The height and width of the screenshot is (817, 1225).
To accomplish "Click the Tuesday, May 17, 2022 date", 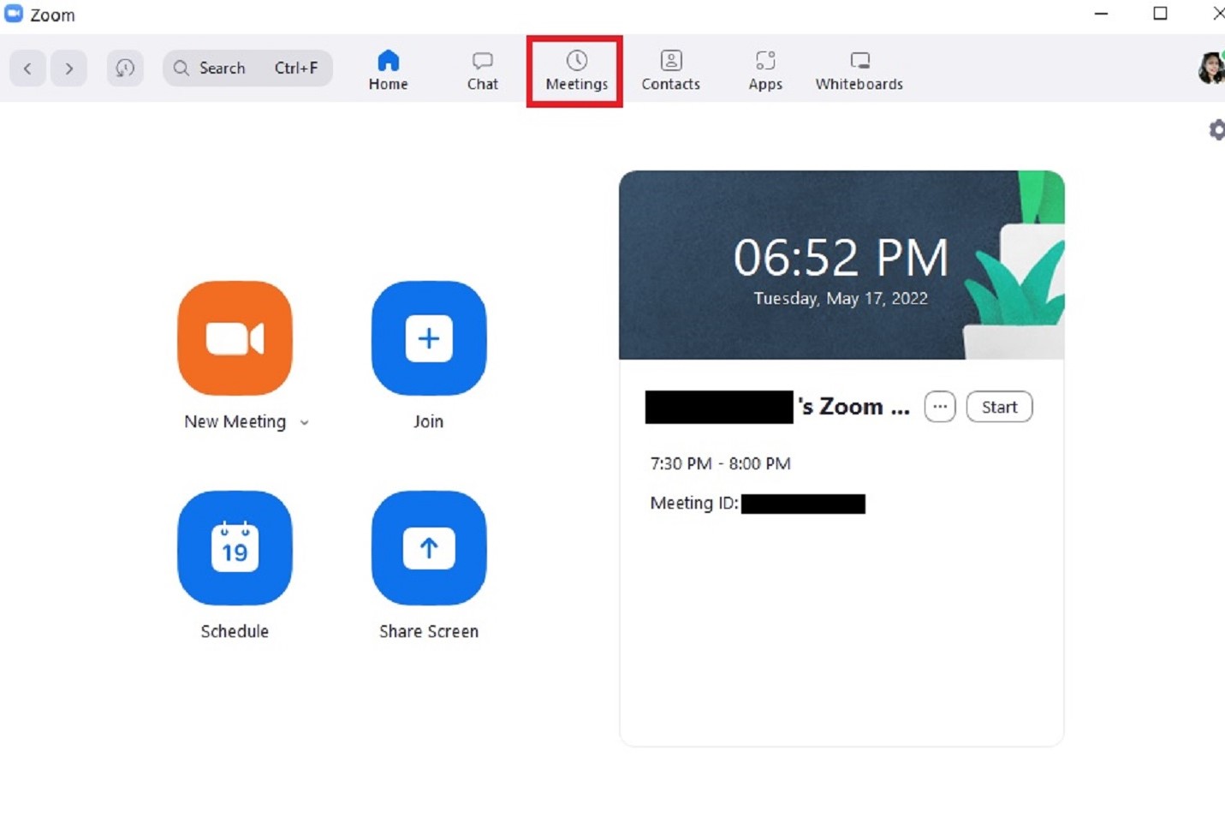I will click(841, 298).
